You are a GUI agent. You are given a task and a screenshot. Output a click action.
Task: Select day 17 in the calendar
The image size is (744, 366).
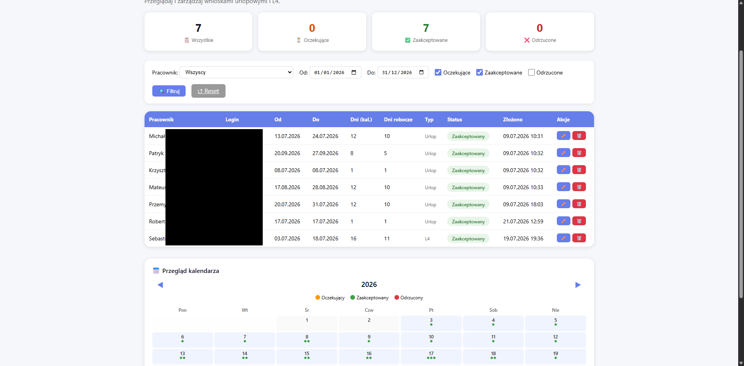[x=431, y=356]
